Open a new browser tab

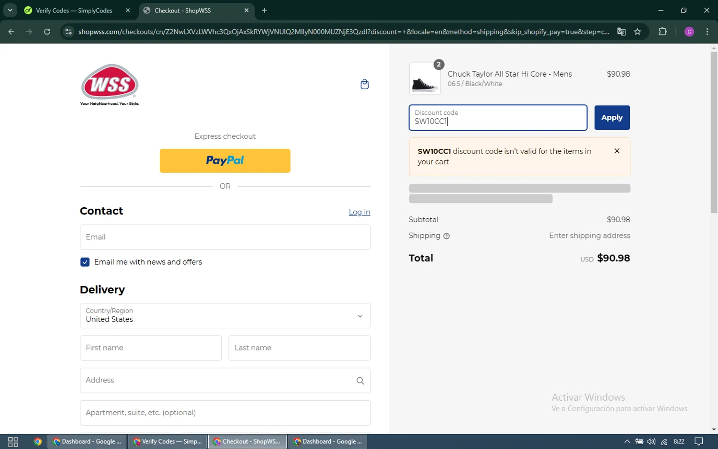click(x=264, y=10)
